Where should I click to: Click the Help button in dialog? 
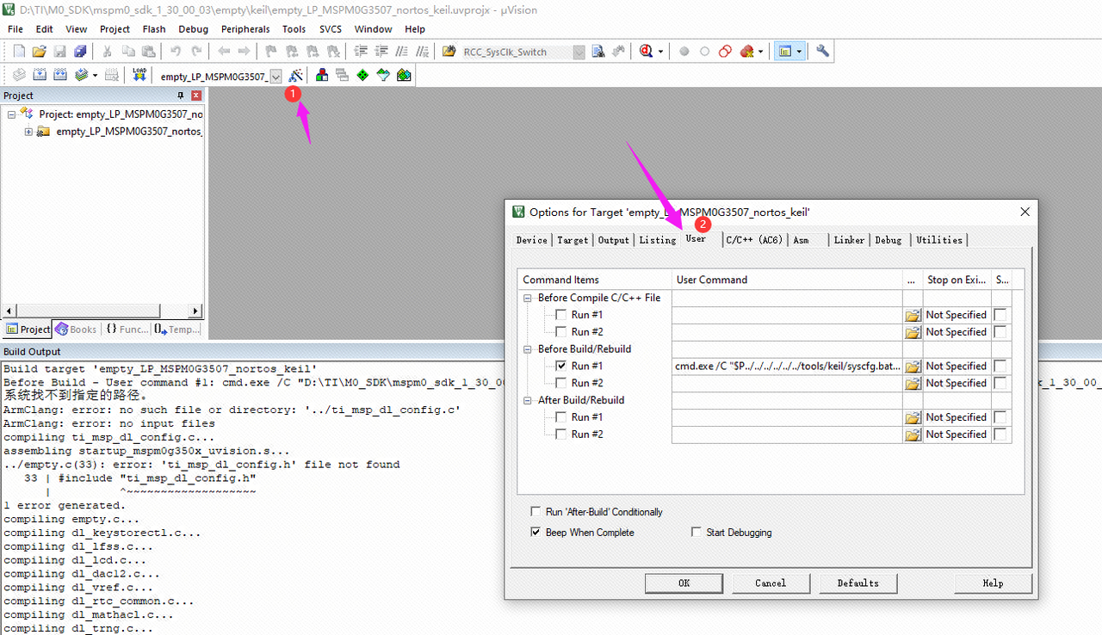(993, 583)
